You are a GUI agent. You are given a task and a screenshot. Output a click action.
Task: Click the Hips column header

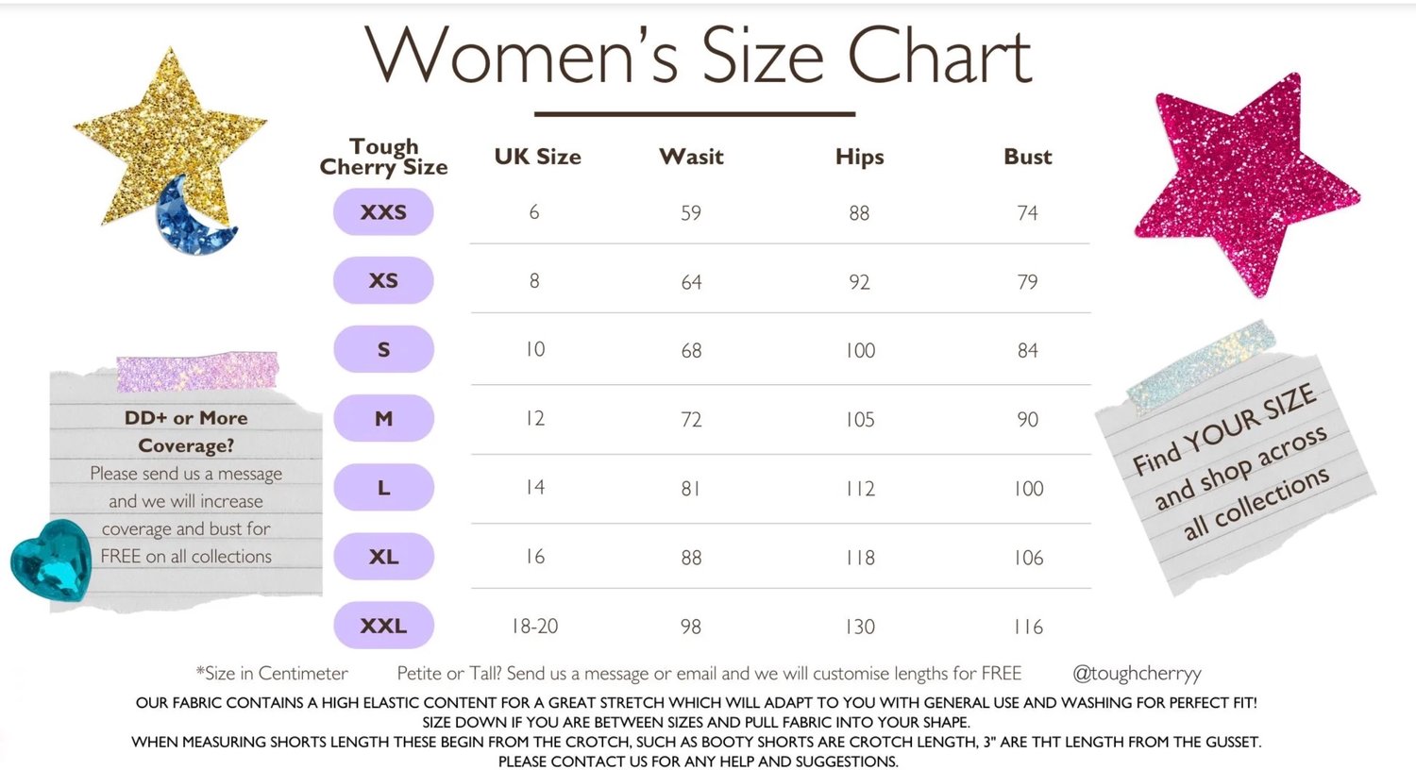[859, 157]
